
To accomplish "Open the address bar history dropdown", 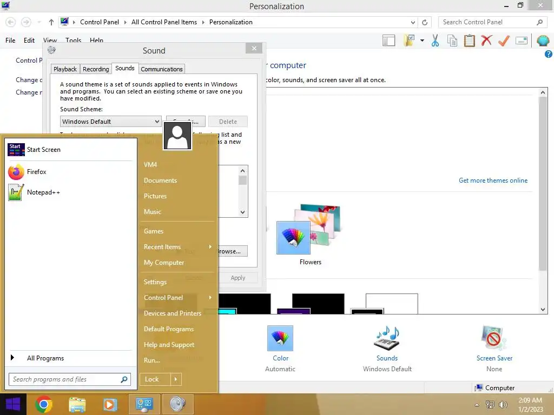I will [x=413, y=22].
